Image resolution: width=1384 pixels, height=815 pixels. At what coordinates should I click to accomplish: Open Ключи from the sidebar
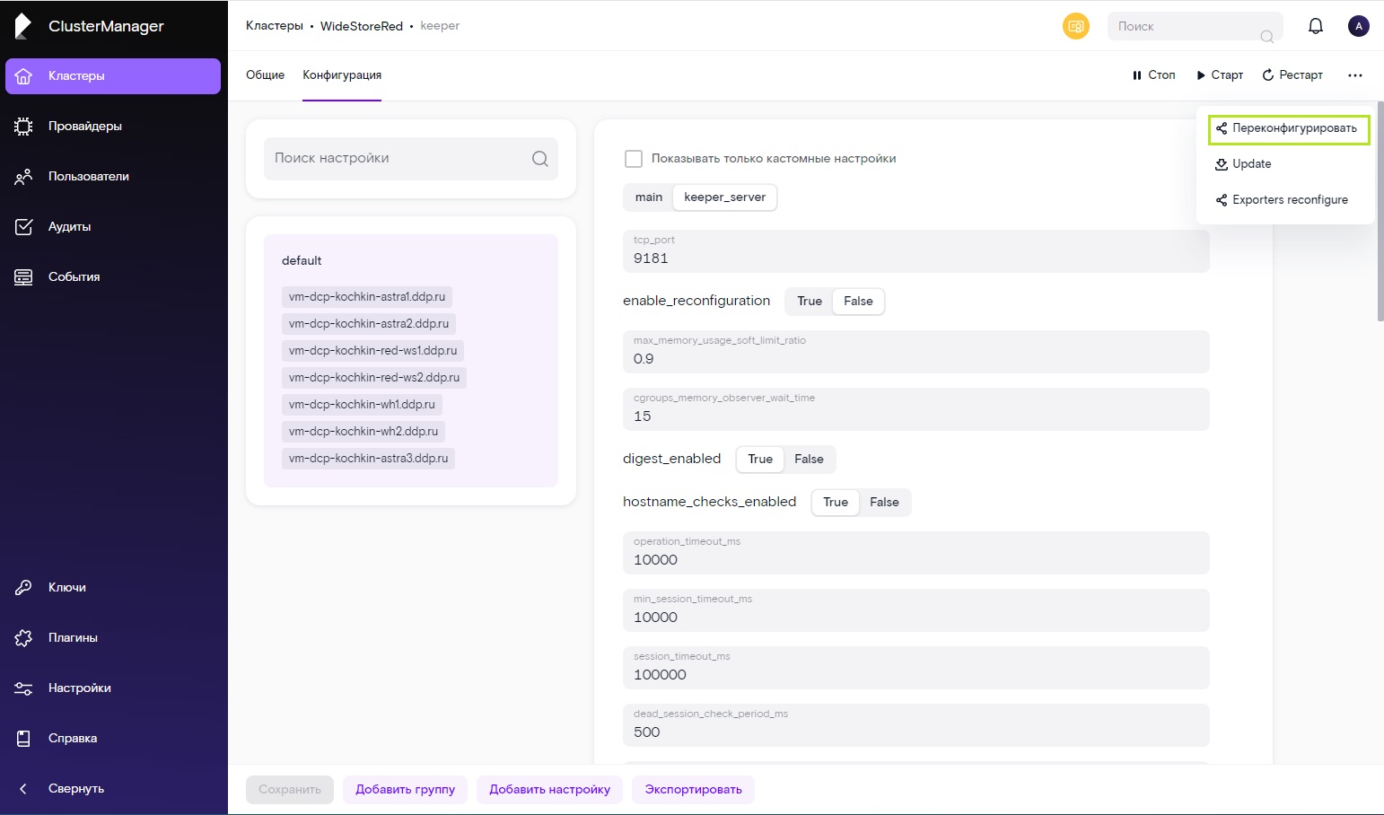[x=67, y=588]
